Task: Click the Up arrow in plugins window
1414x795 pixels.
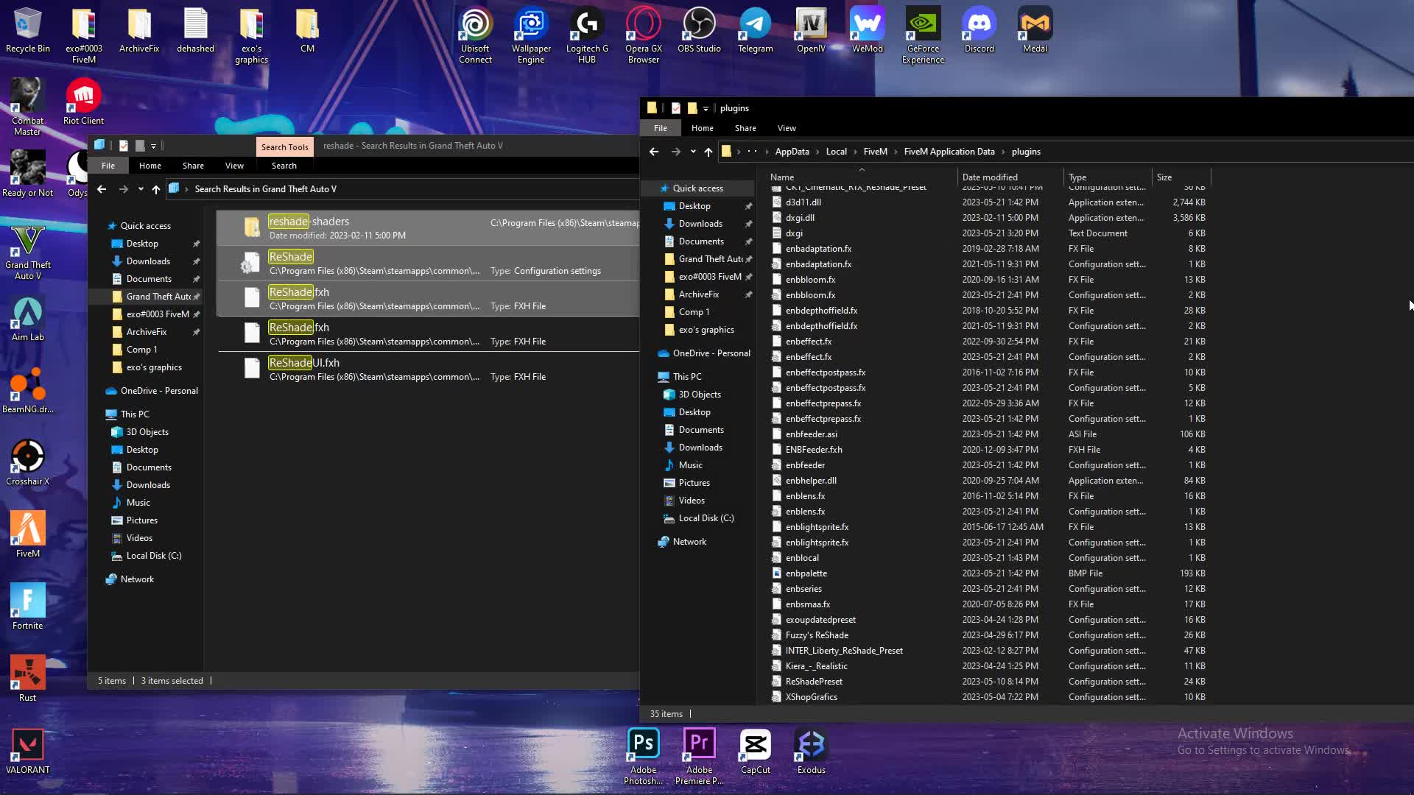Action: [708, 152]
